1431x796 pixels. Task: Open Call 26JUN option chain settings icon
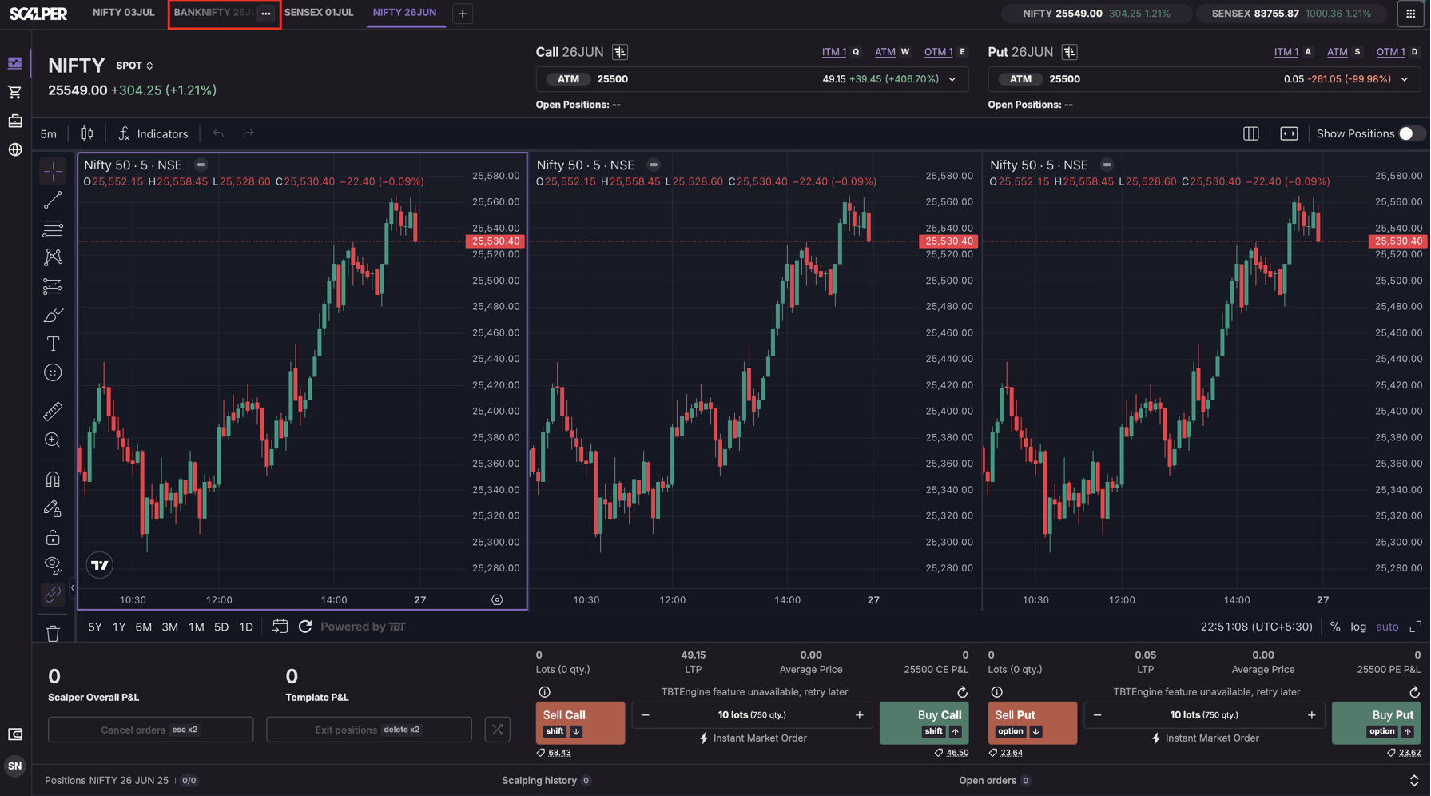(620, 52)
